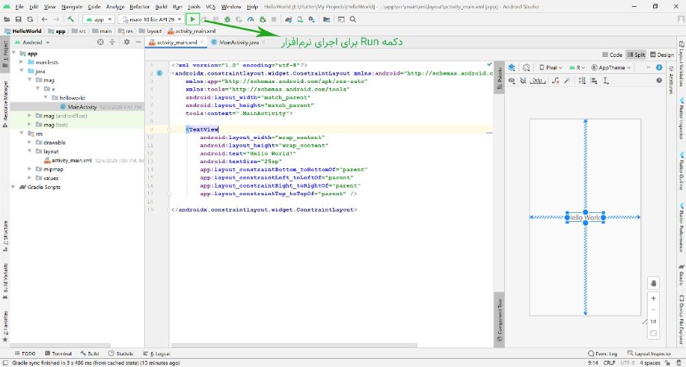The width and height of the screenshot is (686, 367).
Task: Change preview orientation icon
Action: pos(526,68)
